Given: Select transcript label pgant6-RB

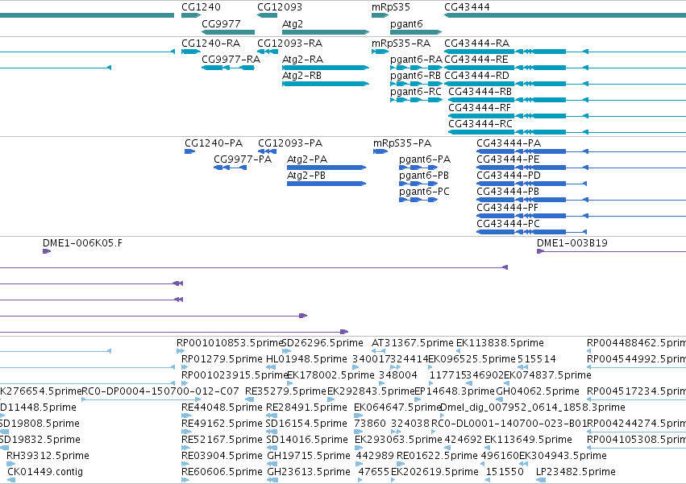Looking at the screenshot, I should pos(416,75).
